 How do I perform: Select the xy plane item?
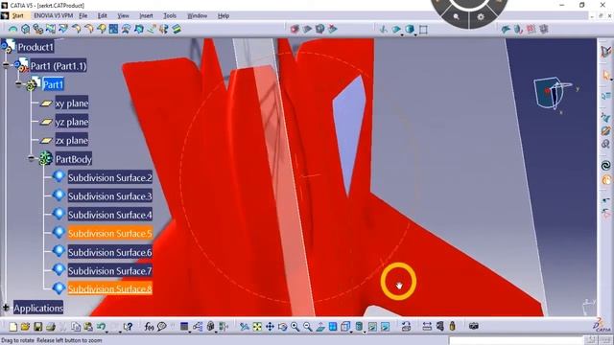[x=72, y=103]
